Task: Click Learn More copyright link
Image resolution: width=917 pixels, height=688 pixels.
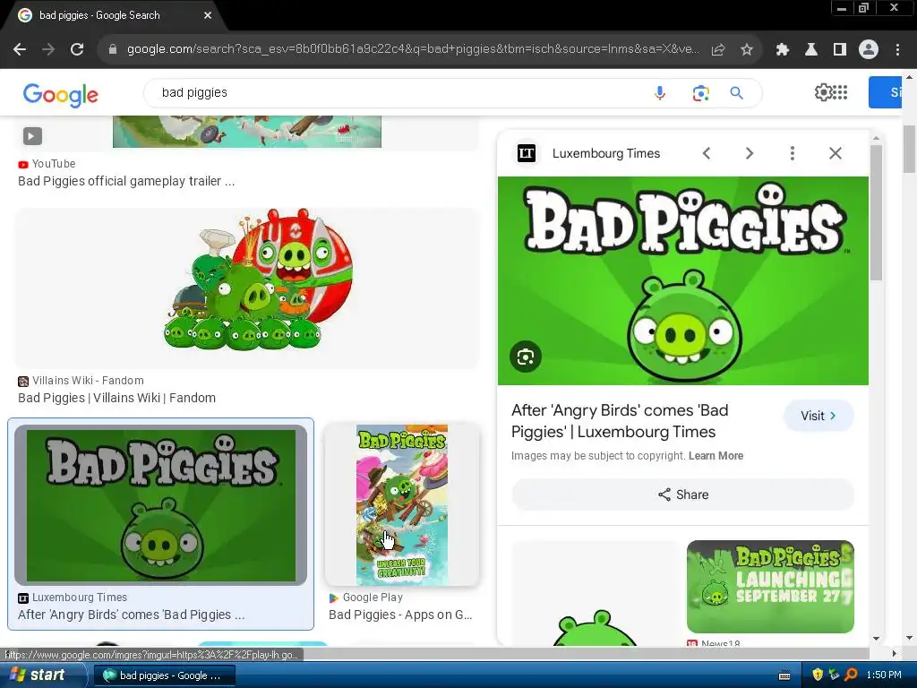Action: (x=716, y=456)
